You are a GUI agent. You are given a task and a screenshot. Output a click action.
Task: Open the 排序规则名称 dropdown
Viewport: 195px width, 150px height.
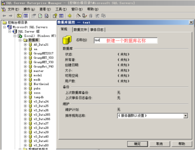click(x=185, y=116)
